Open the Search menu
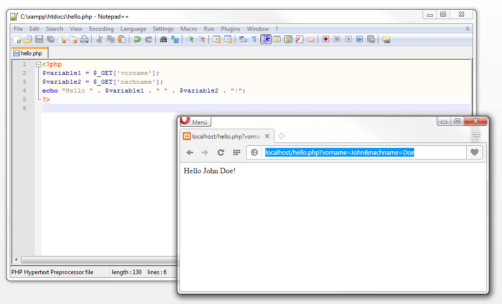502x304 pixels. 54,29
